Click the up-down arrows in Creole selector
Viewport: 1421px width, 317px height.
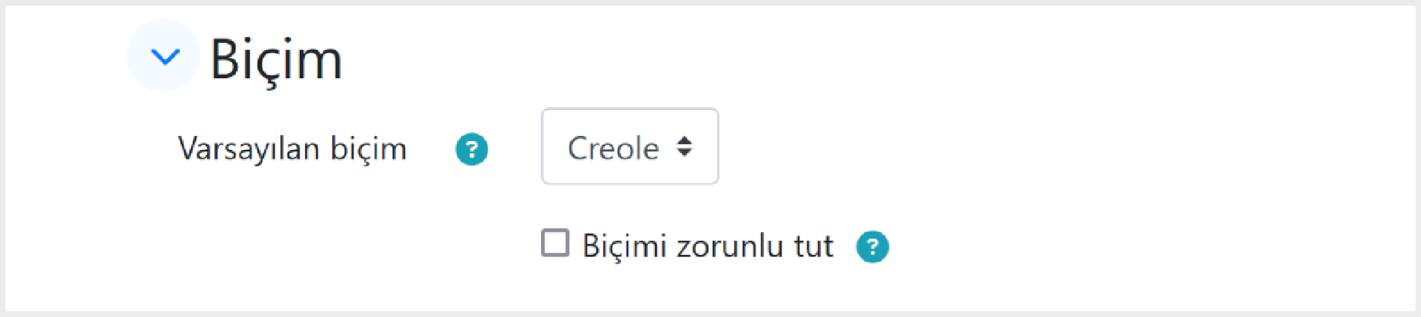(x=685, y=146)
